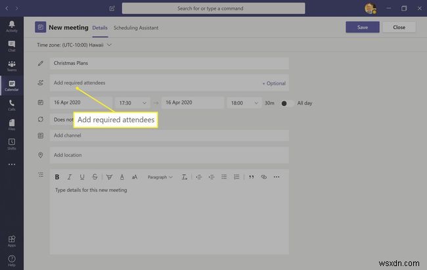Select the start date 16 Apr 2020
The width and height of the screenshot is (427, 270).
81,102
